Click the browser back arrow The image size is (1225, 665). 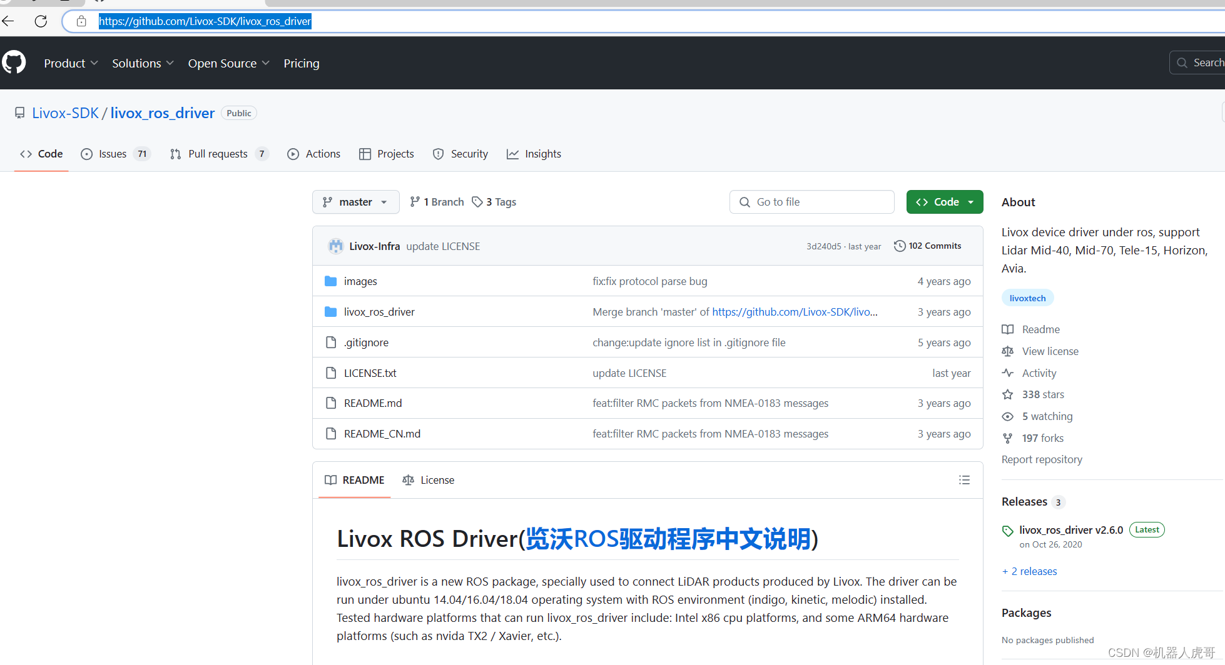8,21
